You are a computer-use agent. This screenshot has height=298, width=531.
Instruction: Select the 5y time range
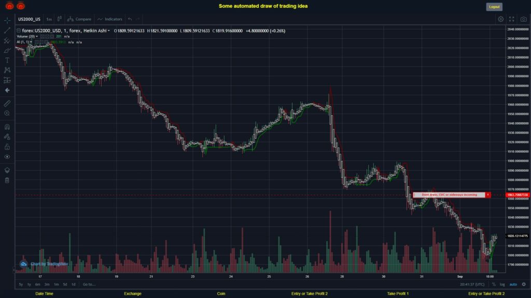[21, 285]
